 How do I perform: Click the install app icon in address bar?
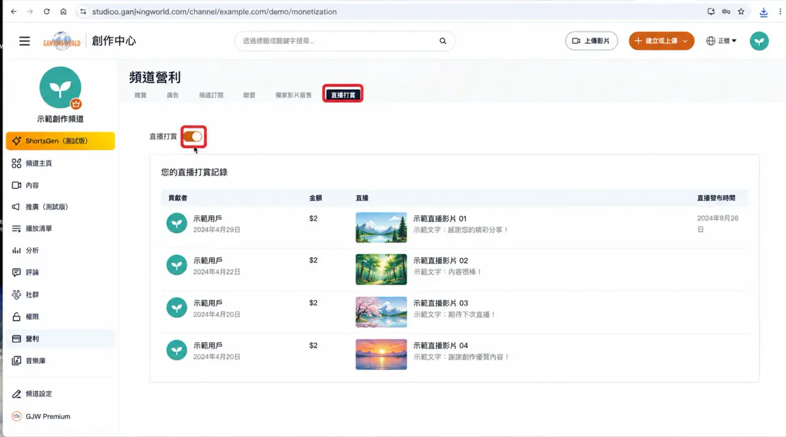click(x=711, y=11)
